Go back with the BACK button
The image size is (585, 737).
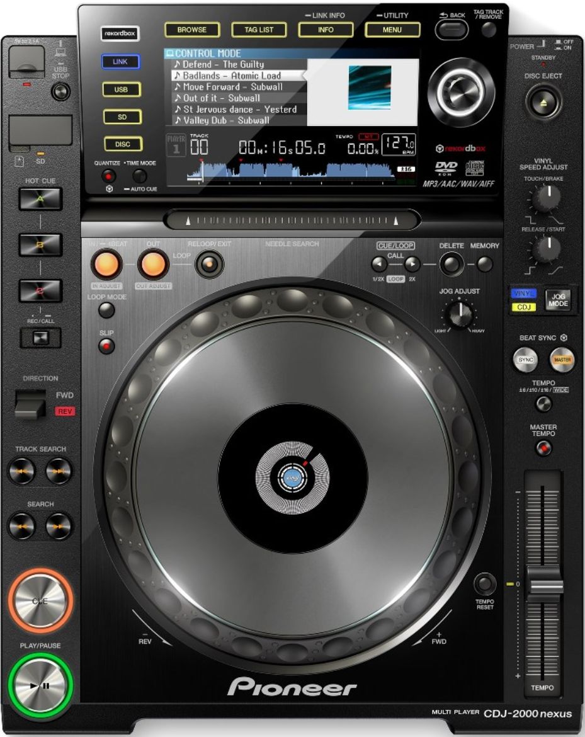point(452,30)
